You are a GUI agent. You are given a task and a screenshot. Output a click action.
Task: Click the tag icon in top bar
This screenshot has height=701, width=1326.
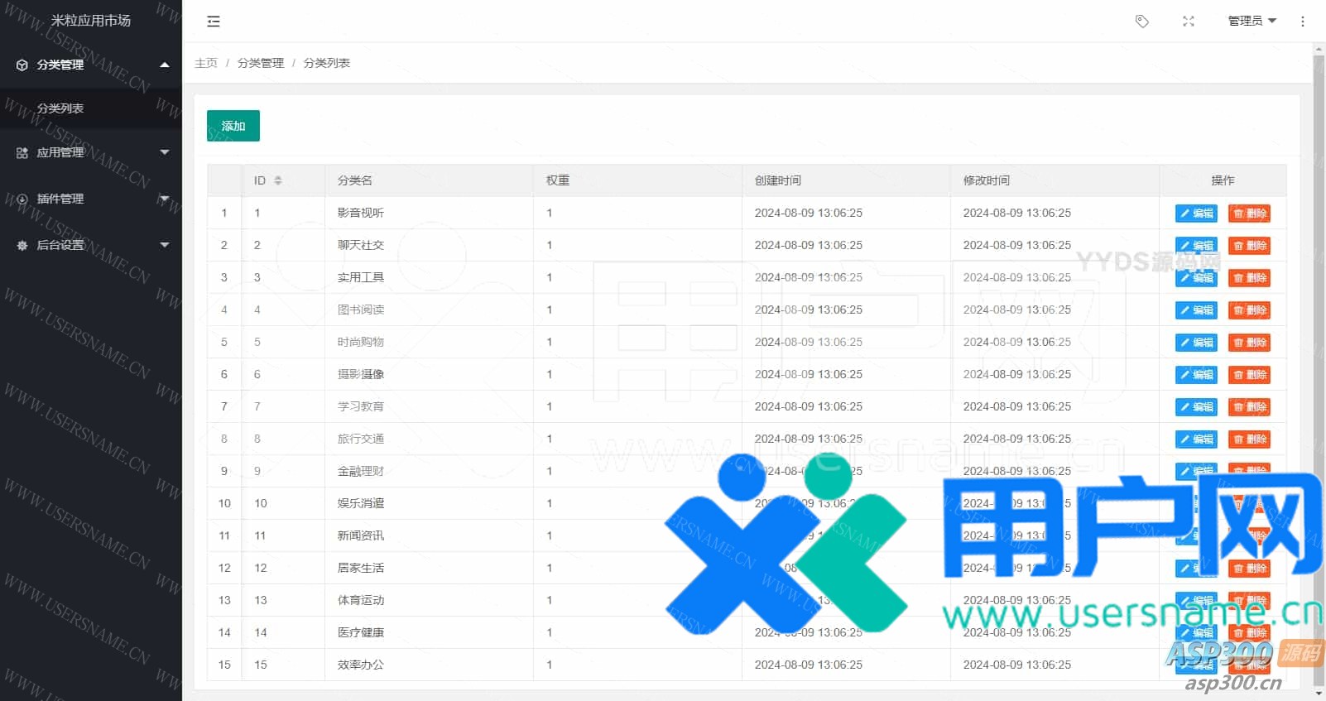point(1141,22)
